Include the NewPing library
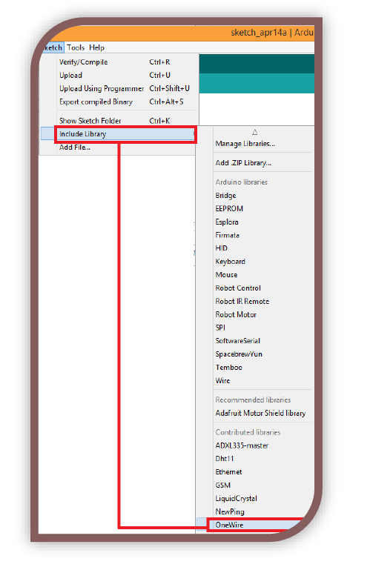 (230, 511)
